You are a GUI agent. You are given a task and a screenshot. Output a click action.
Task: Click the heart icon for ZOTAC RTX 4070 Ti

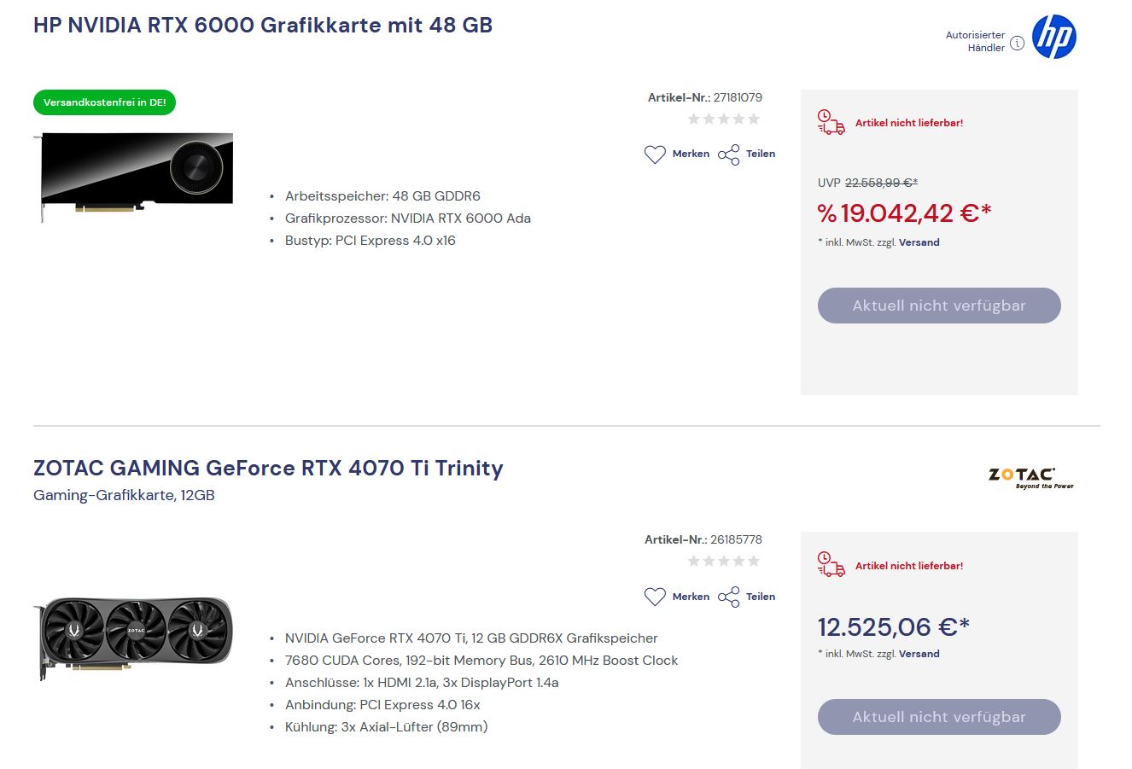click(655, 597)
